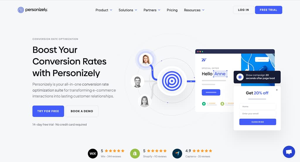Close the Get 20% off popup
This screenshot has height=162, width=300.
click(x=277, y=90)
